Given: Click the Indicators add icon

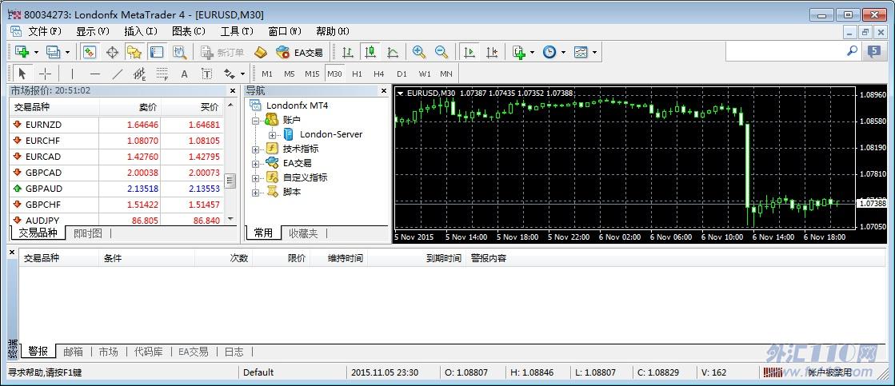Looking at the screenshot, I should 518,53.
